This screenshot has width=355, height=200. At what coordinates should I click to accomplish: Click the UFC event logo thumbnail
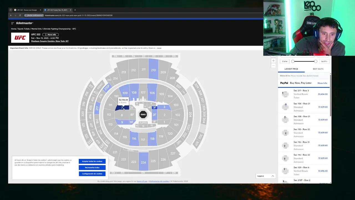pos(20,38)
